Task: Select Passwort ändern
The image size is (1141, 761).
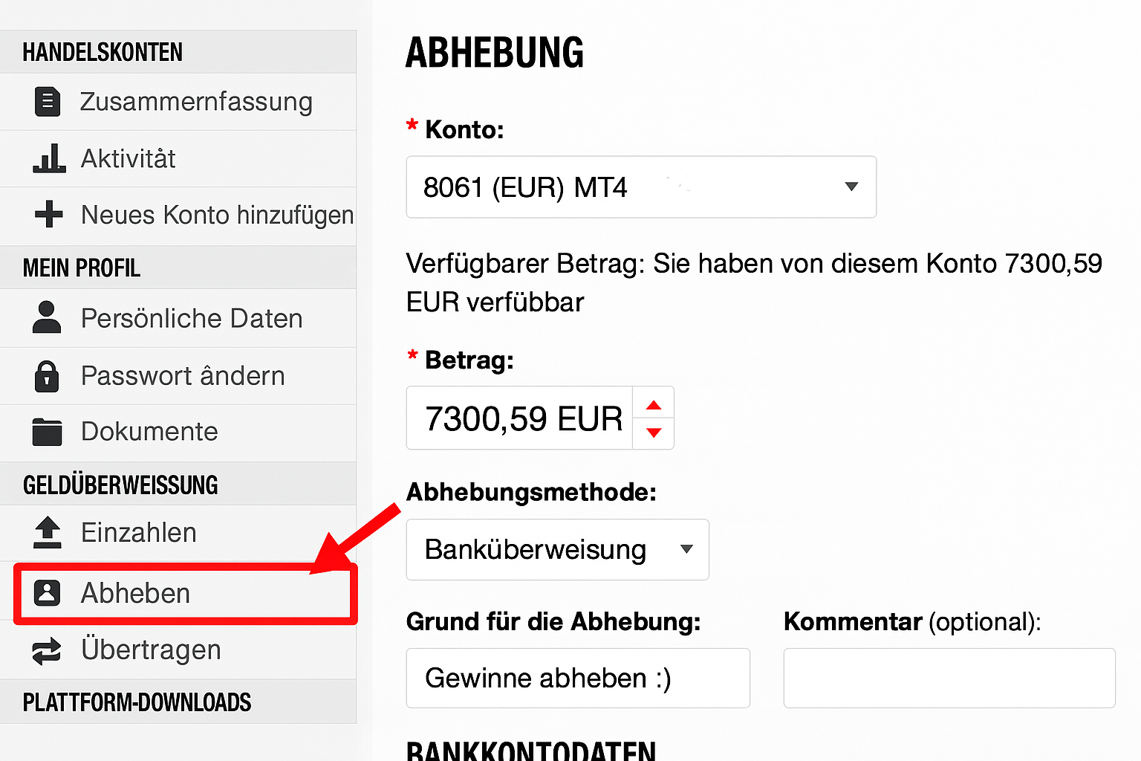Action: click(182, 376)
